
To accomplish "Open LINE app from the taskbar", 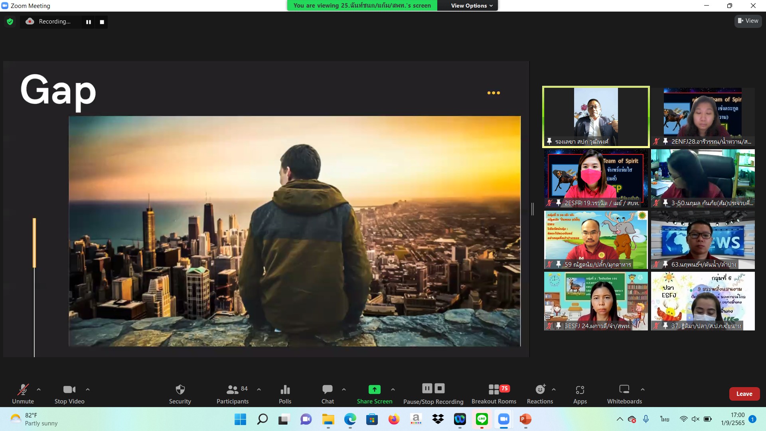I will 482,419.
